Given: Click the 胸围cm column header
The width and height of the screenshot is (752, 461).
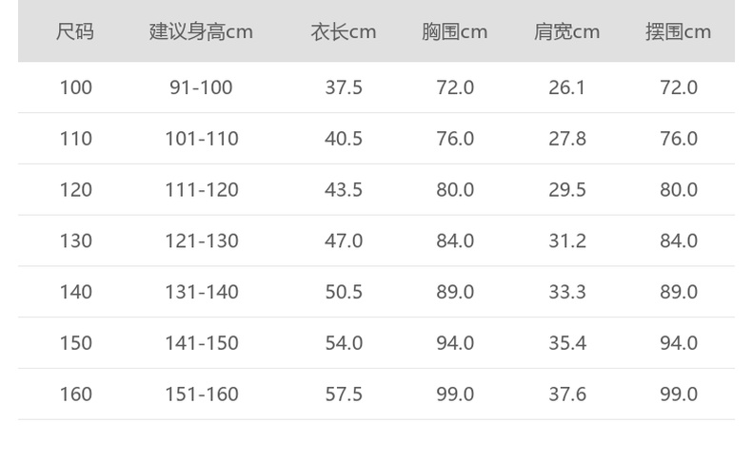Looking at the screenshot, I should coord(455,31).
